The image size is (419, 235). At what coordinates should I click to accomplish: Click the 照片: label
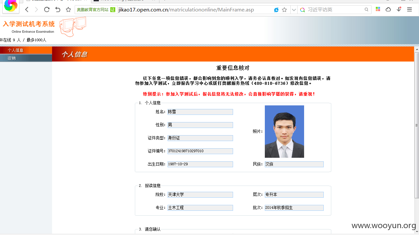point(258,131)
